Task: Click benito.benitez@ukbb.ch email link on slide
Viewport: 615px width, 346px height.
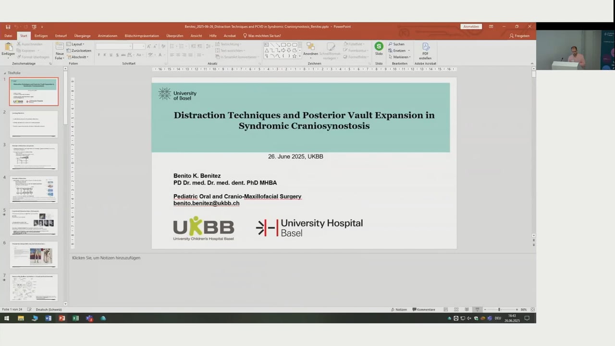Action: 206,203
